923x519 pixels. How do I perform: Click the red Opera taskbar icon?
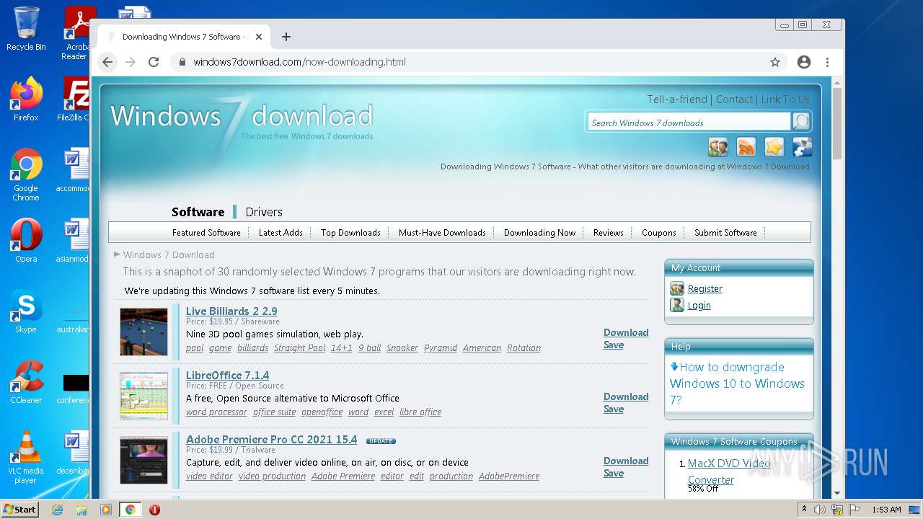pyautogui.click(x=154, y=510)
